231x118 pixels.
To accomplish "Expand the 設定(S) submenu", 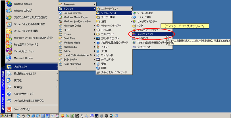I will tap(32, 80).
